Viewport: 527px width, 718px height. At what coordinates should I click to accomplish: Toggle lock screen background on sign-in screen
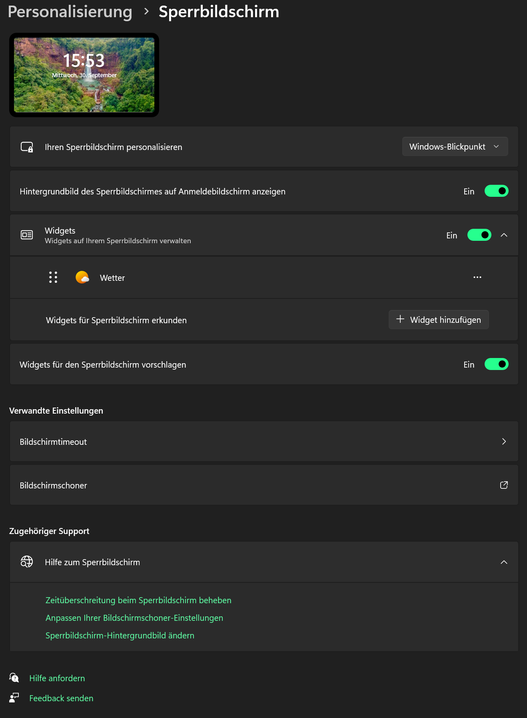click(x=496, y=191)
